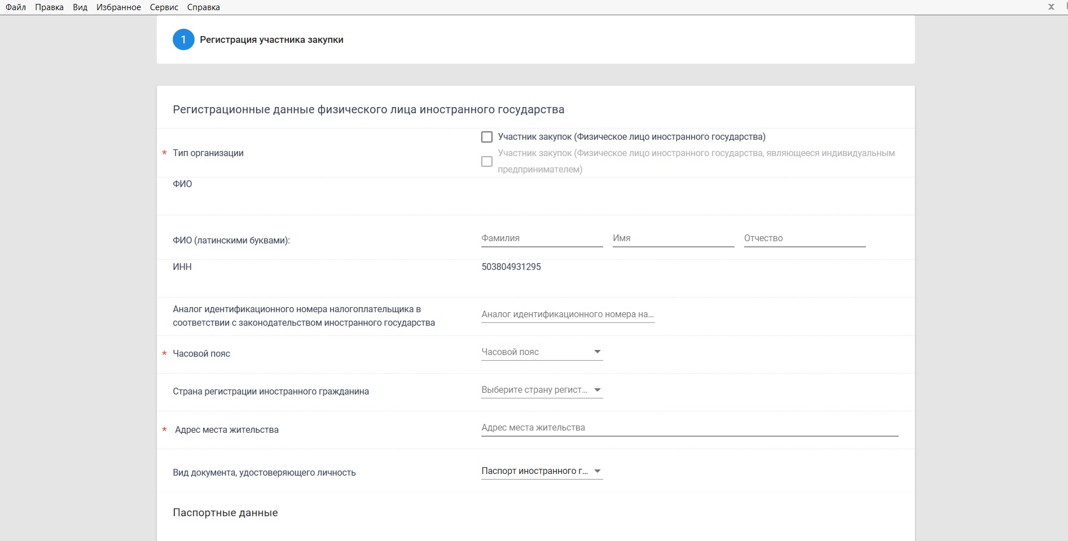Click the Фамилия input field
Screen dimensions: 1068x541
[542, 238]
